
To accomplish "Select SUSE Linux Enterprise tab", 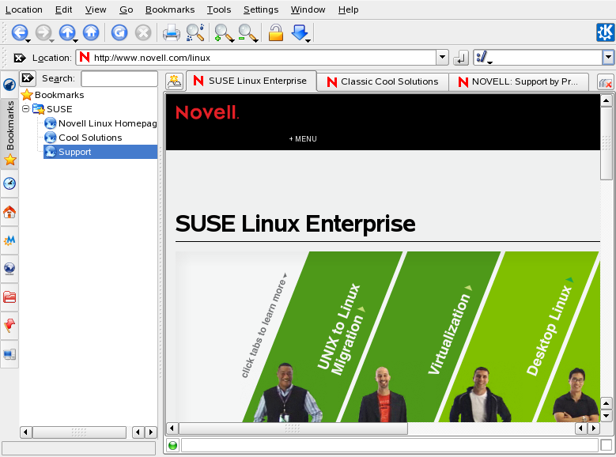I will pos(251,81).
